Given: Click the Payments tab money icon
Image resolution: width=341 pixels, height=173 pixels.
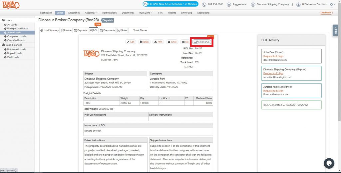Looking at the screenshot, I should 75,30.
